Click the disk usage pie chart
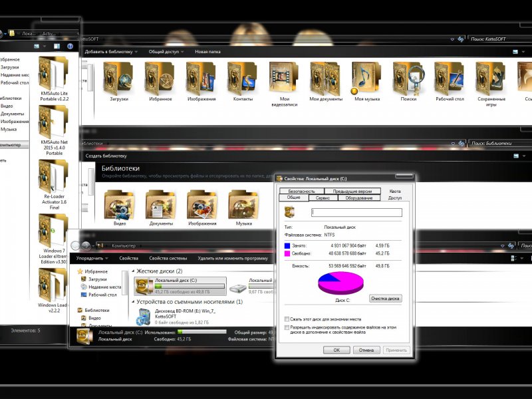The width and height of the screenshot is (532, 399). point(340,283)
